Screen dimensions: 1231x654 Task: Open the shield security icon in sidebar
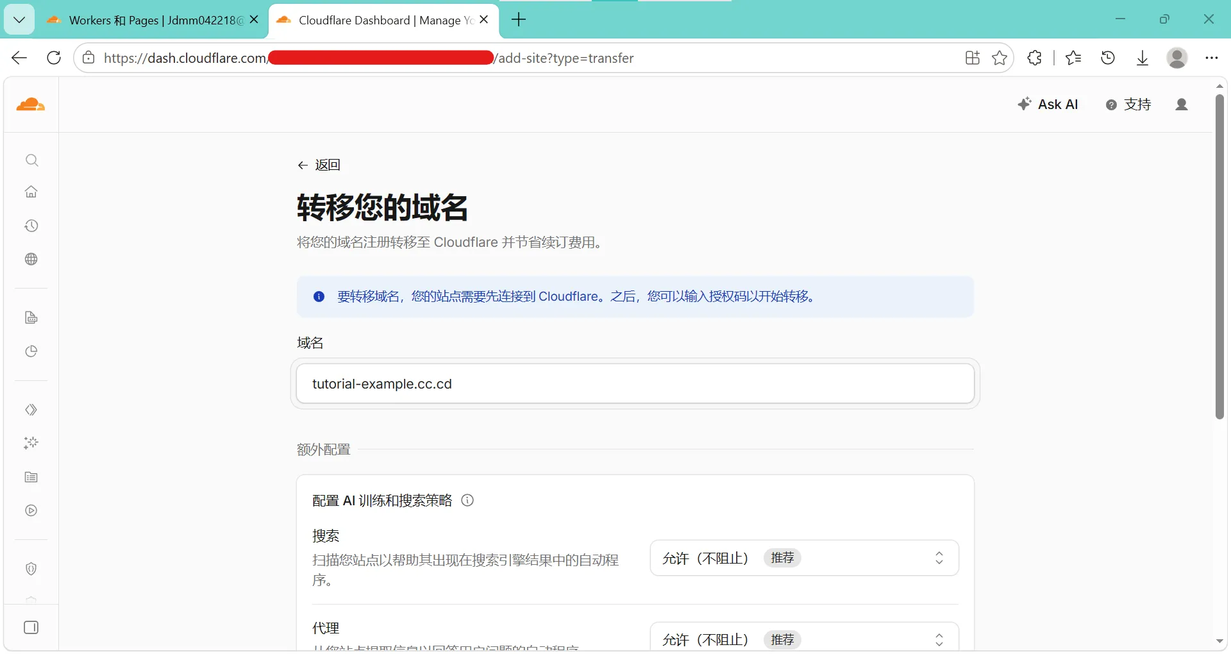click(31, 569)
